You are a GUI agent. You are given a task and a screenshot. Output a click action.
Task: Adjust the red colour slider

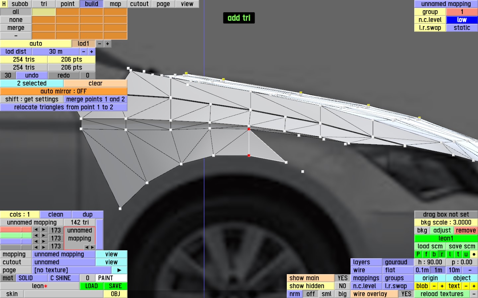coord(16,230)
